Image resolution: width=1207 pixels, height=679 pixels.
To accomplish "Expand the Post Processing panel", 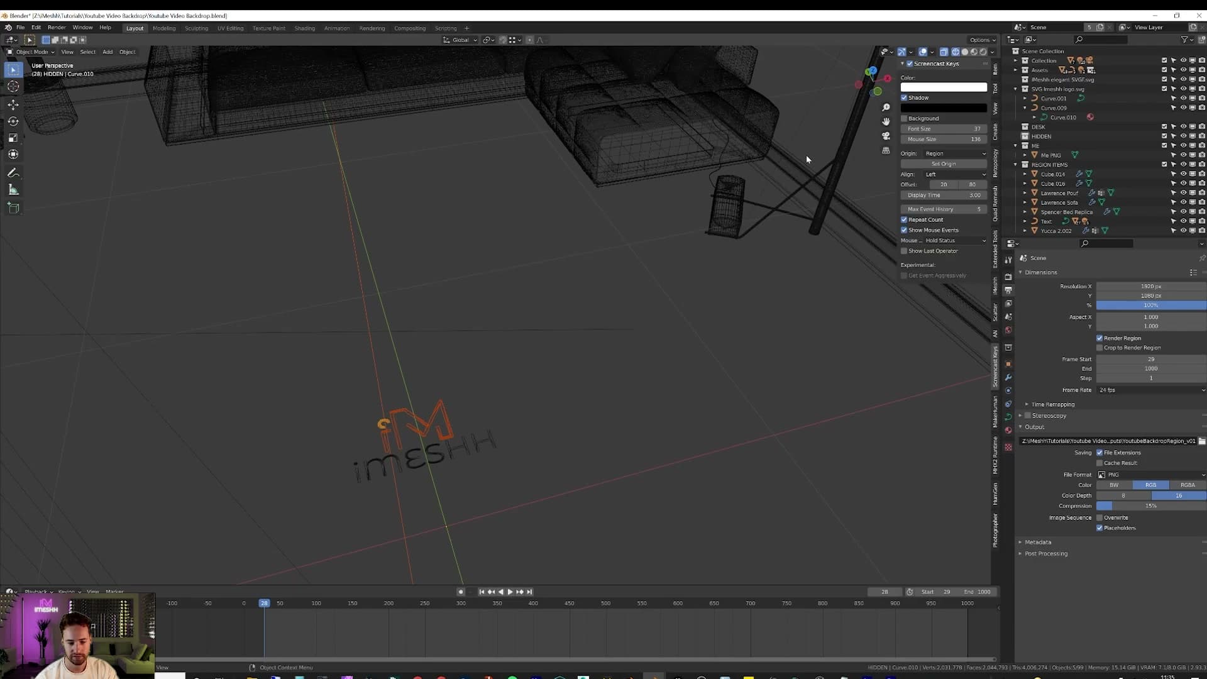I will click(x=1045, y=553).
